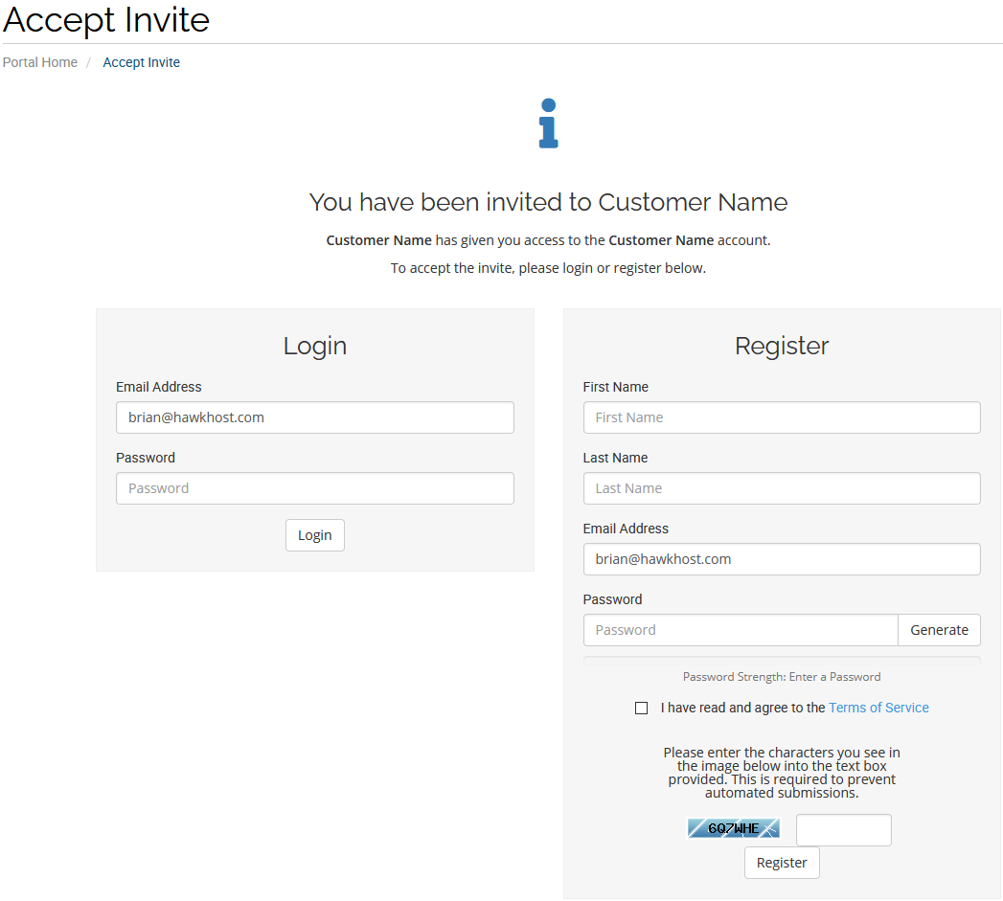
Task: Click the Login panel heading
Action: coord(314,346)
